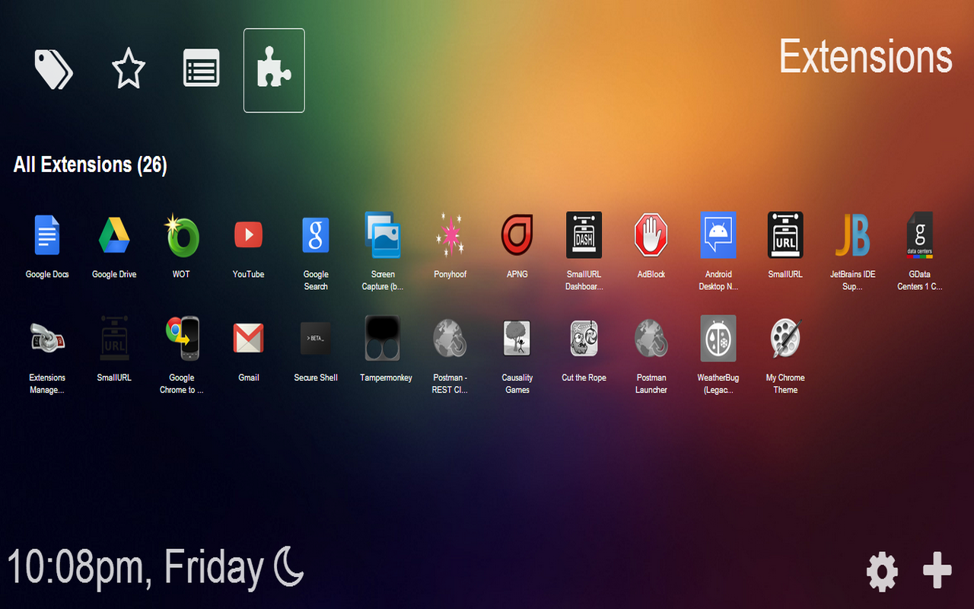Click the crescent moon night icon
974x609 pixels.
click(289, 566)
